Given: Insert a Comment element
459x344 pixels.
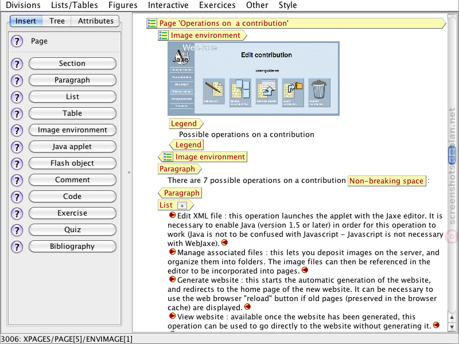Looking at the screenshot, I should 72,180.
